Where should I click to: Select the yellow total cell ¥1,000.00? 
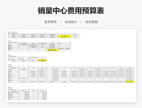[42, 61]
